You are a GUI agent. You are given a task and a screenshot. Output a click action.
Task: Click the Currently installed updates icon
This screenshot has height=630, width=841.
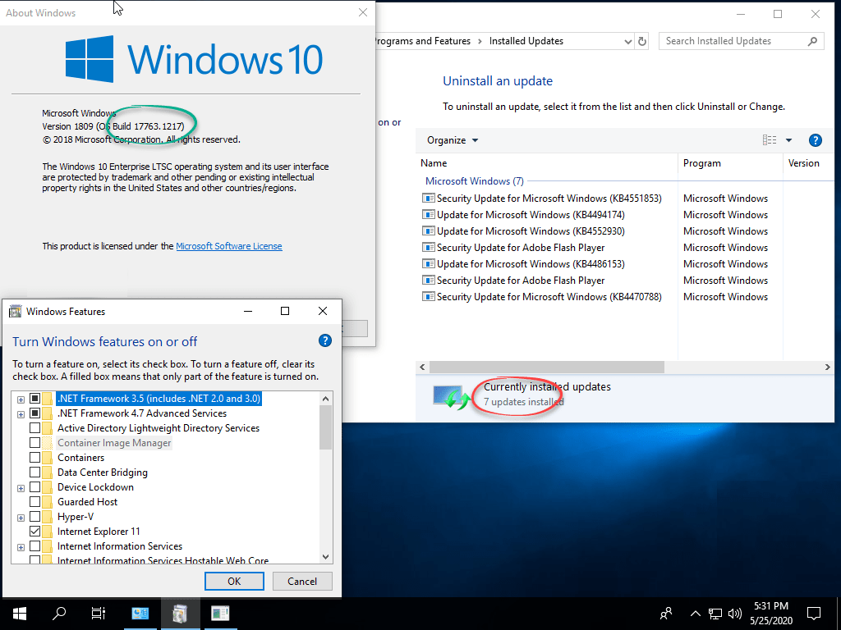pos(451,397)
